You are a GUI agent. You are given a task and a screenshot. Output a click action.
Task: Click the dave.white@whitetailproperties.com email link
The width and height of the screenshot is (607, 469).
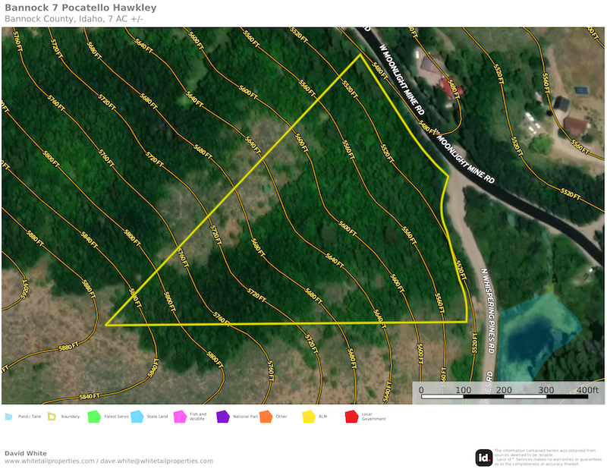click(157, 461)
